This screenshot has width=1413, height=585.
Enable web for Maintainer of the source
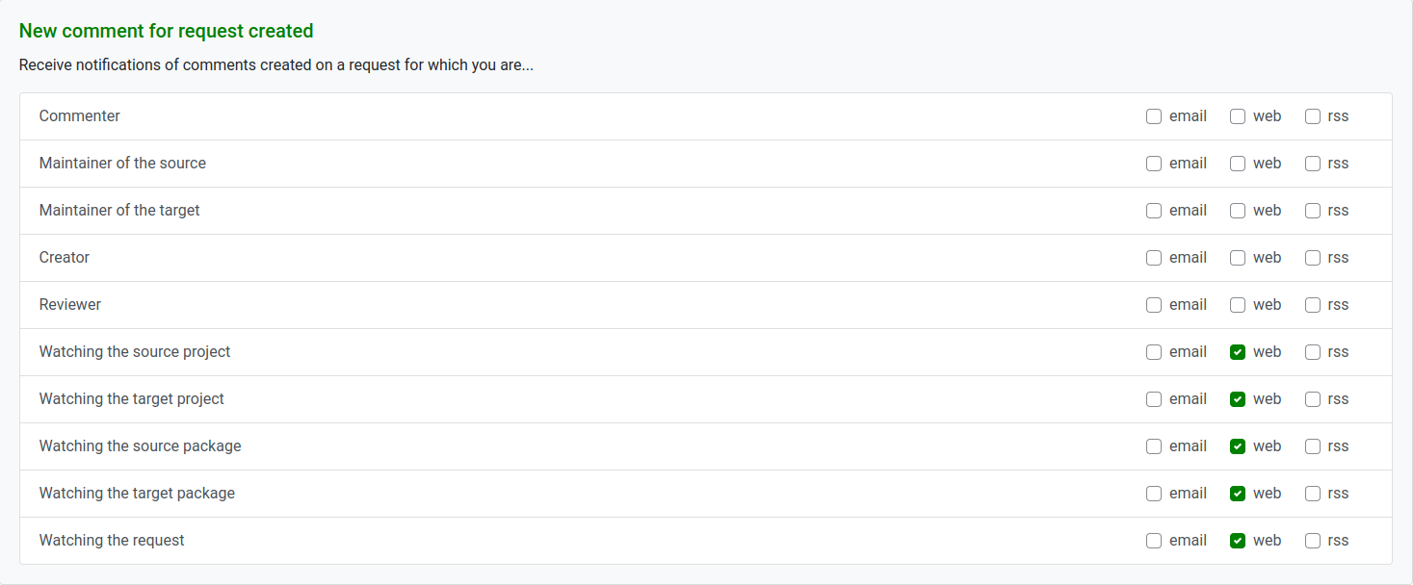click(x=1238, y=164)
